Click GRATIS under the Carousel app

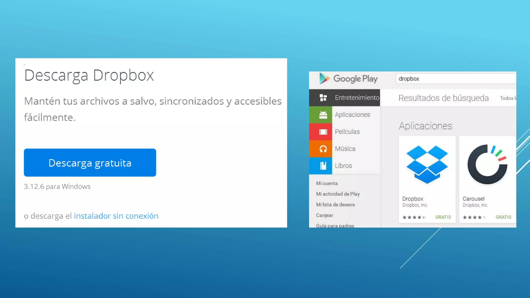click(x=503, y=217)
